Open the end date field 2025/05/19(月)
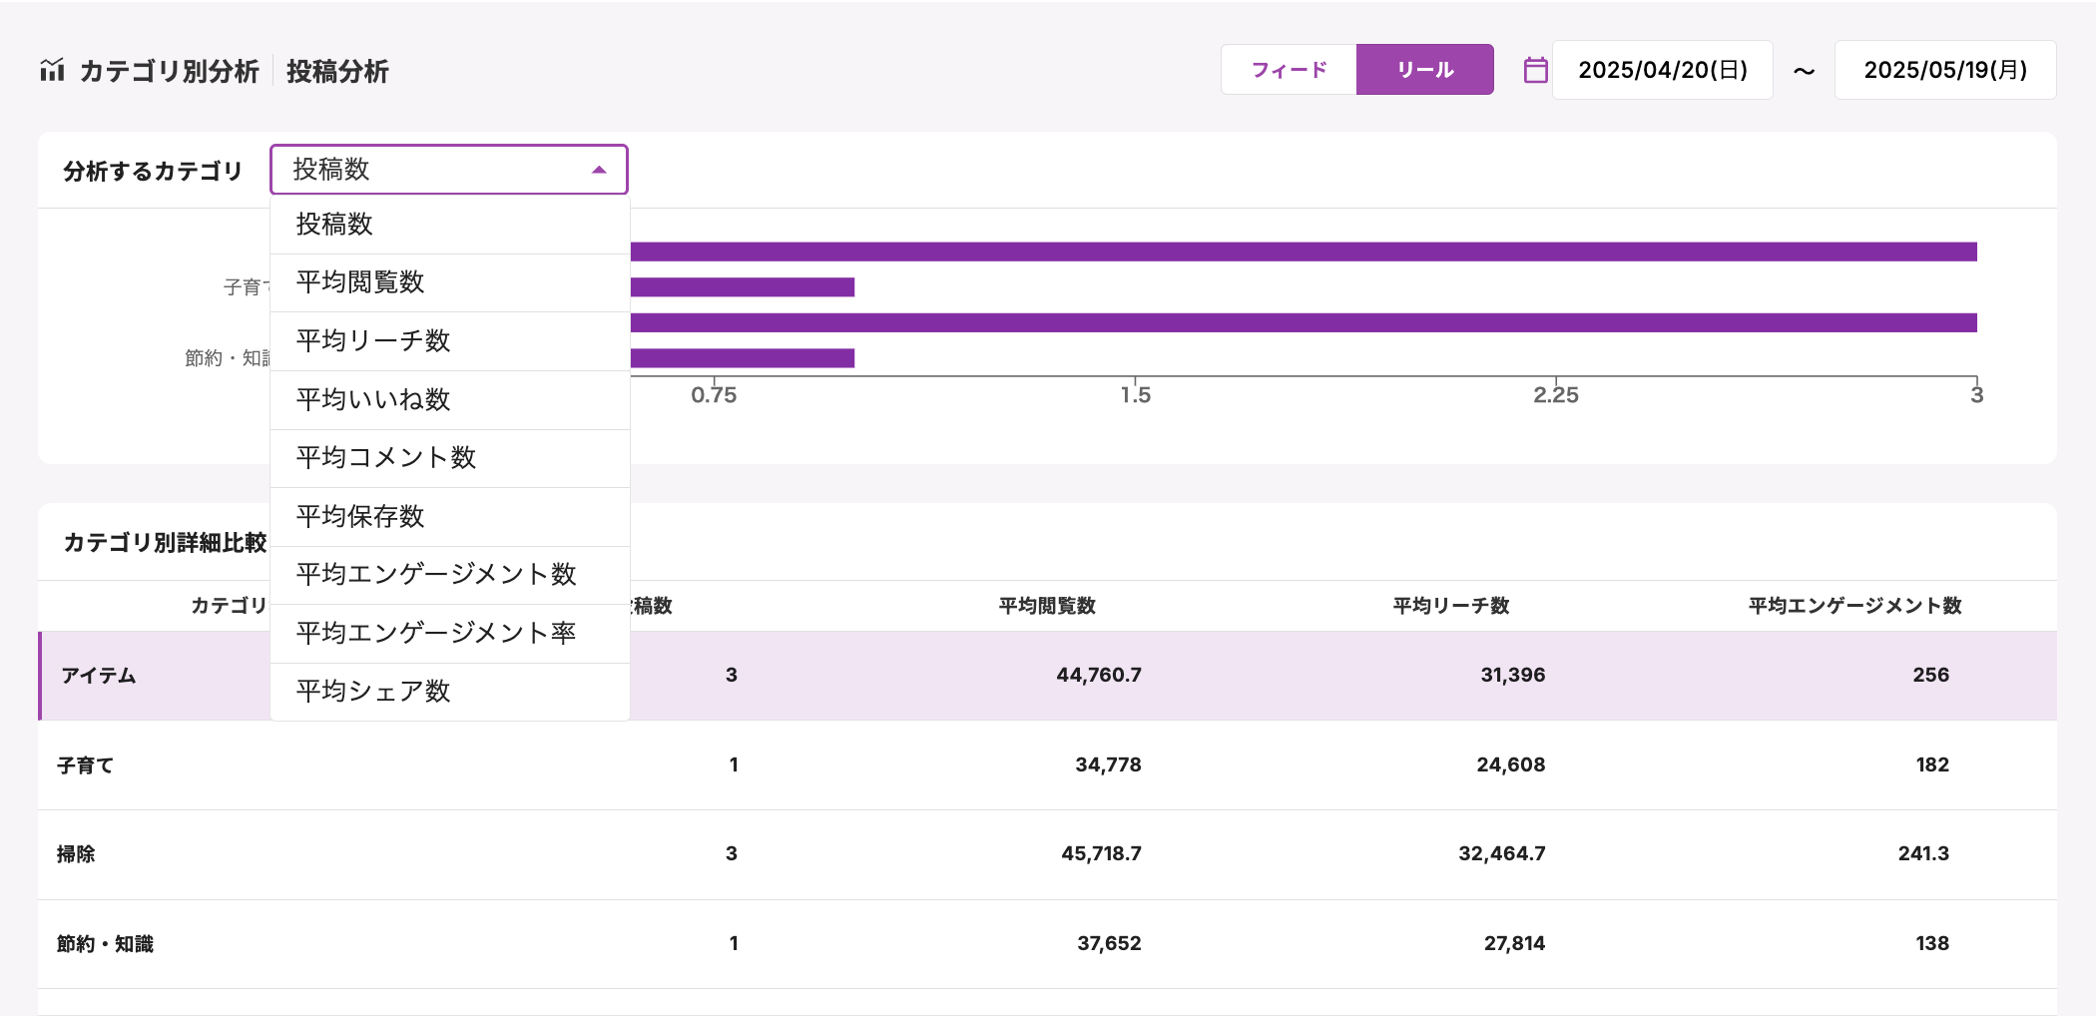 [1944, 70]
